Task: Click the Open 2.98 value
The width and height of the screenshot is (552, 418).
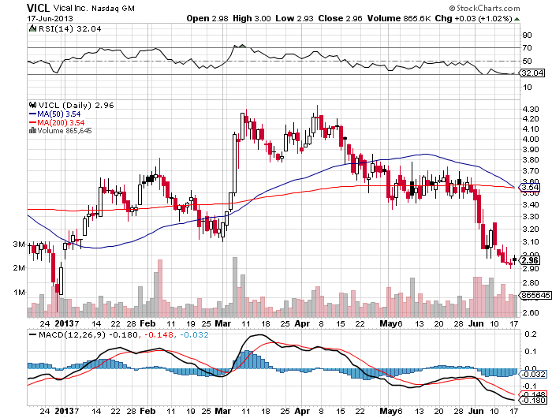Action: pos(207,18)
